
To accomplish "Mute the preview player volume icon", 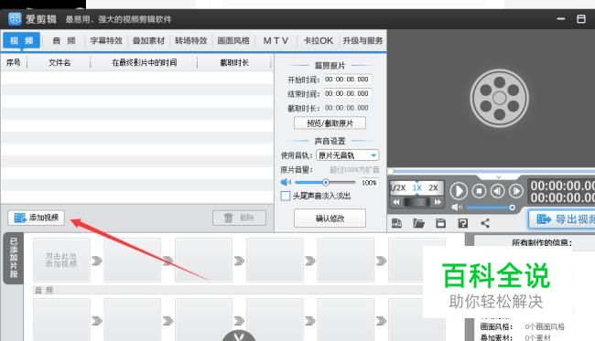I will coord(457,208).
